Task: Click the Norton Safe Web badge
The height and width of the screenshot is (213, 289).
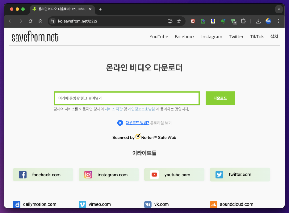Action: point(144,137)
